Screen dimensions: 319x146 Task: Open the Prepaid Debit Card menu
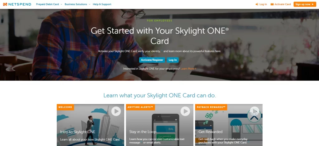click(x=47, y=4)
